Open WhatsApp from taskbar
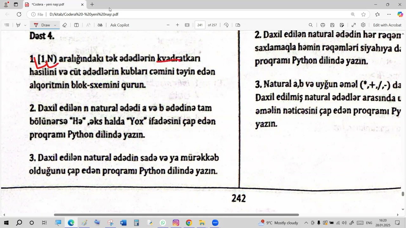 pos(163,223)
